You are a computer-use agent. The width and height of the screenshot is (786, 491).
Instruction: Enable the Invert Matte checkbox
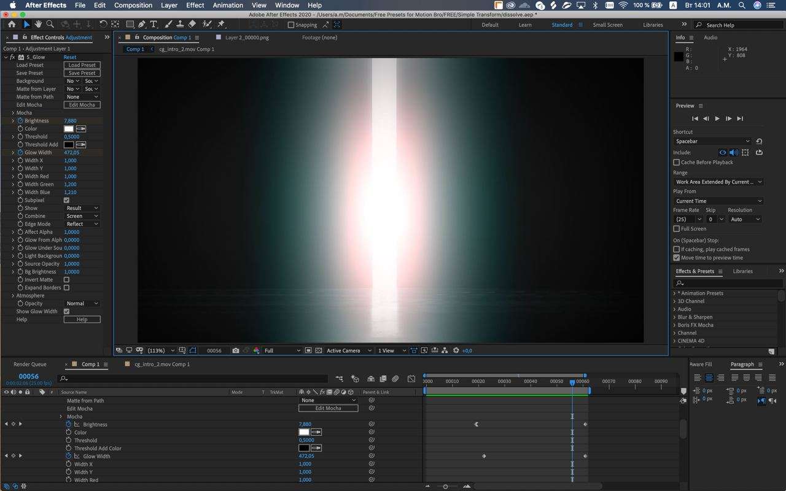66,280
